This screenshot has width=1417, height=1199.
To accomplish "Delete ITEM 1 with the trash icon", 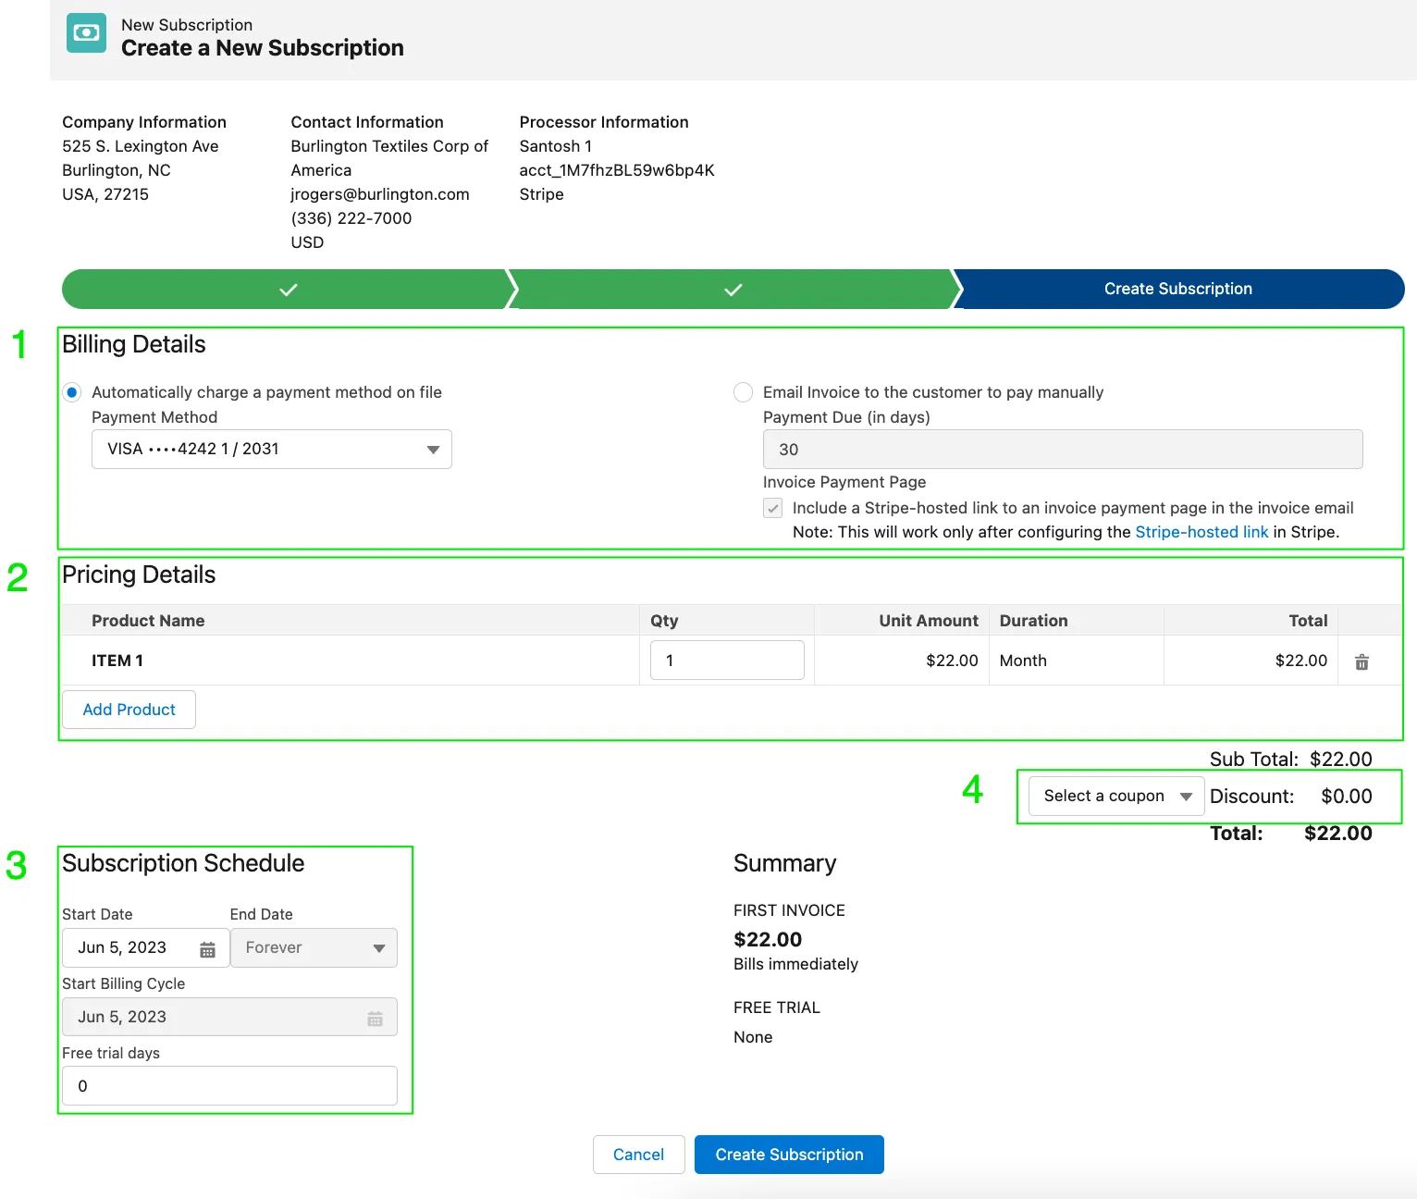I will tap(1362, 661).
